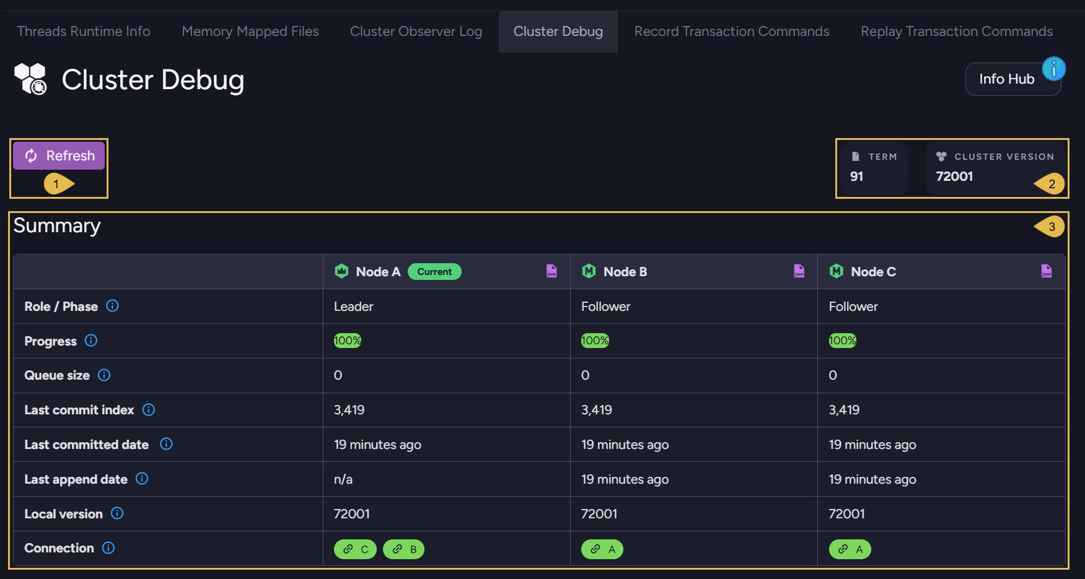Click the Term document icon
The image size is (1085, 579).
856,157
